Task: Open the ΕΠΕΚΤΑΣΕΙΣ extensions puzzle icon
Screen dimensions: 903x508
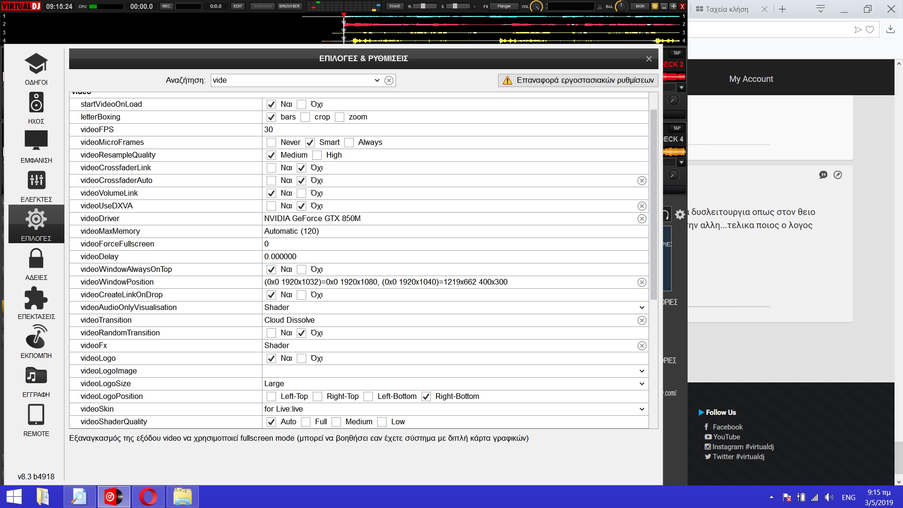Action: click(36, 298)
